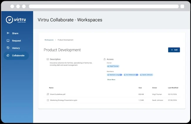Sort by Owner column header

(x=155, y=88)
